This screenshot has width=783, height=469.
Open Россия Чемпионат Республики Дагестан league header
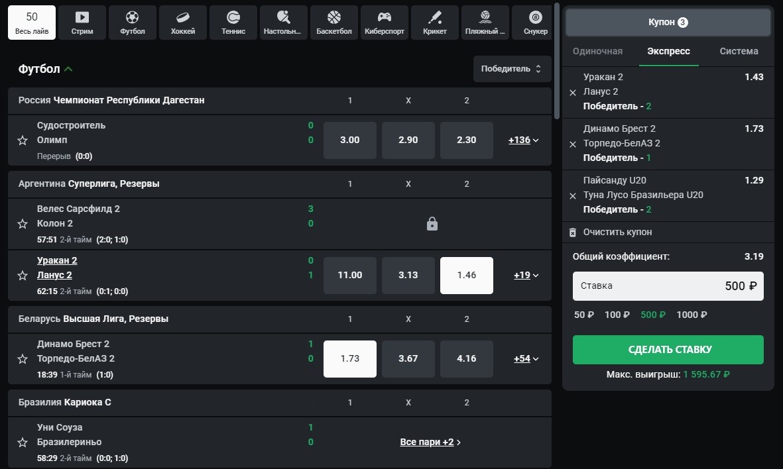(280, 100)
